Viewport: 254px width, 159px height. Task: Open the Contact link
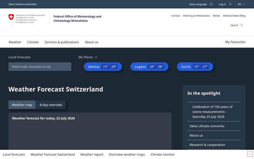pos(176,16)
